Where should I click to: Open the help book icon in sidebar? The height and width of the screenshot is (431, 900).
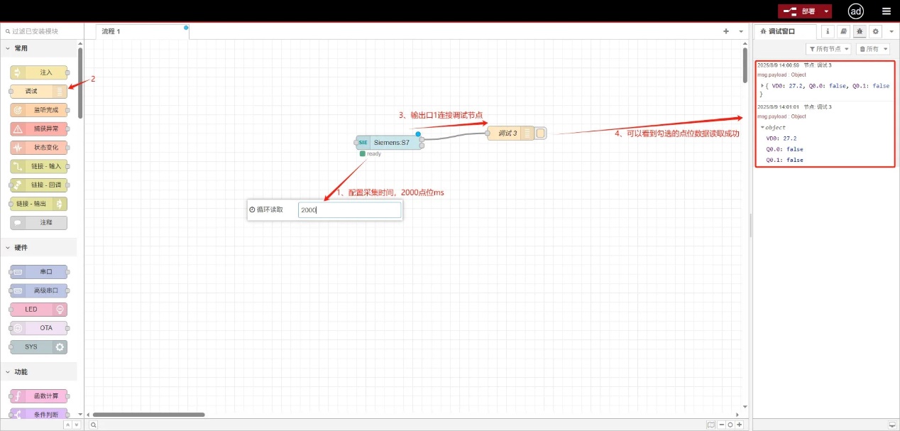[x=843, y=32]
